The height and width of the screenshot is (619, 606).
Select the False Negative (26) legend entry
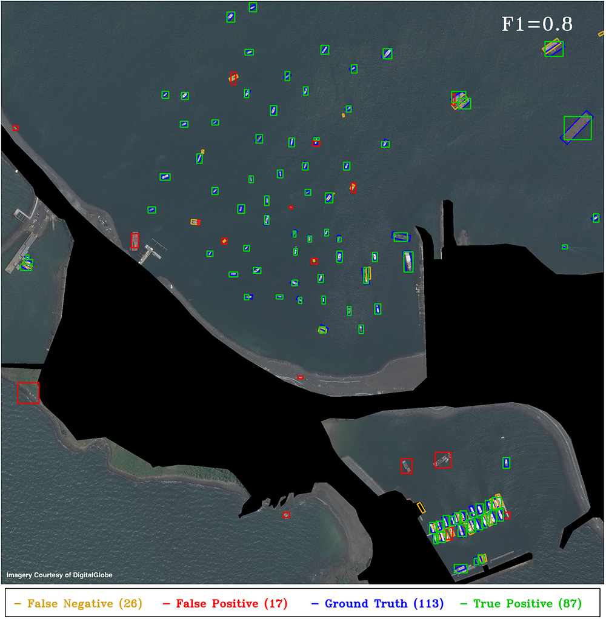click(78, 604)
